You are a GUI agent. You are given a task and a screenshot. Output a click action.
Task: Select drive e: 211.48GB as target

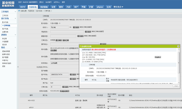83,53
